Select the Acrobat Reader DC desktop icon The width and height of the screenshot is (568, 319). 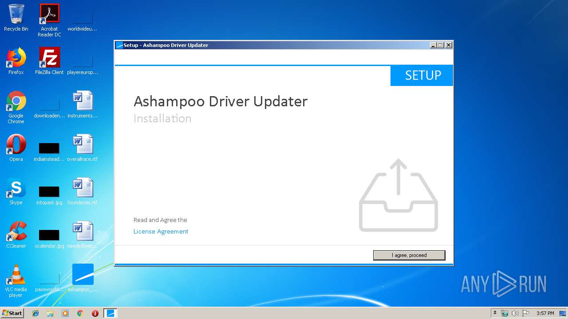tap(49, 20)
